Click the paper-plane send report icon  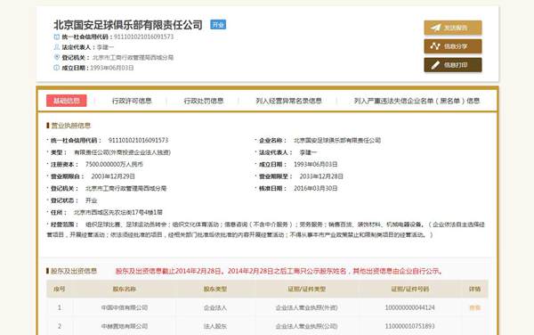[436, 28]
